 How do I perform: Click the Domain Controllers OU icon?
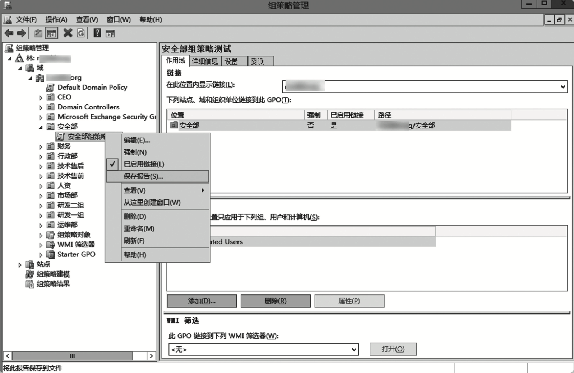coord(51,107)
